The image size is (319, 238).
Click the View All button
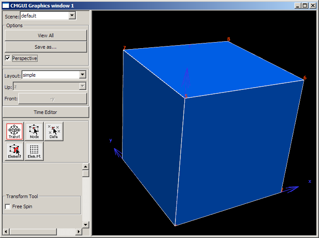point(46,36)
